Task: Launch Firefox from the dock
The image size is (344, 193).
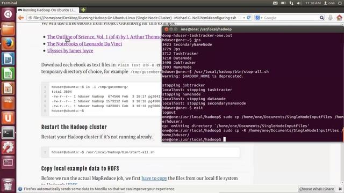Action: (x=8, y=44)
